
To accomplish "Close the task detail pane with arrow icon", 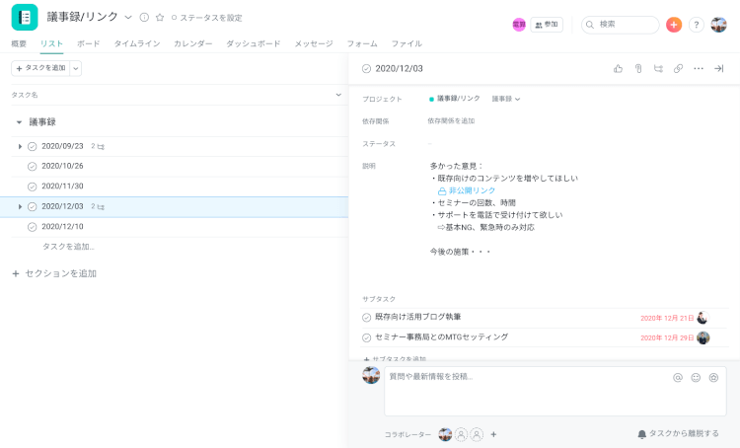I will pyautogui.click(x=718, y=68).
